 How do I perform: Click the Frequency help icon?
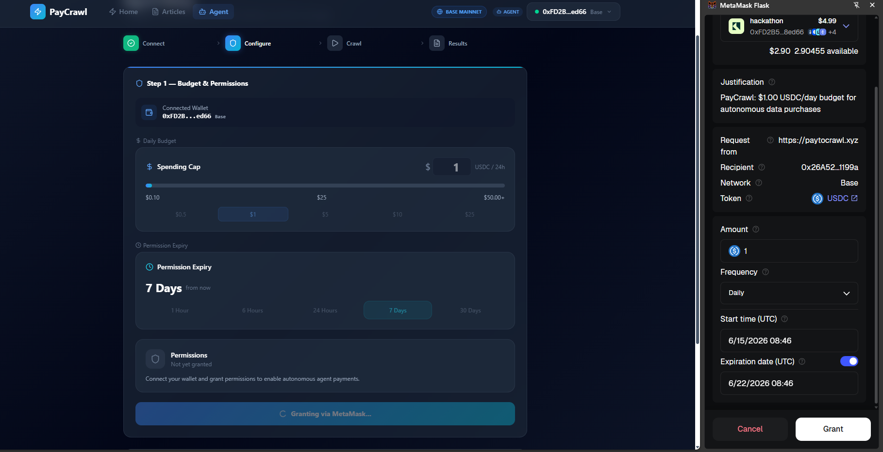coord(766,272)
